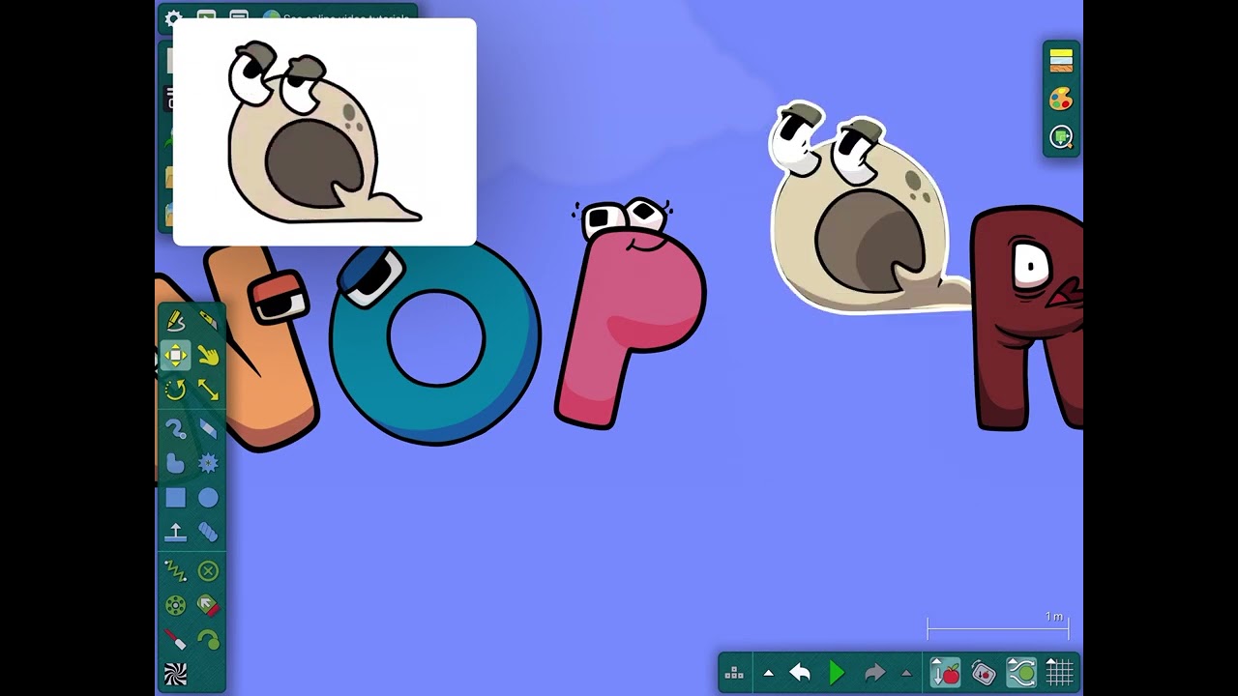This screenshot has height=696, width=1238.
Task: Select the Axle tool
Action: pyautogui.click(x=175, y=606)
